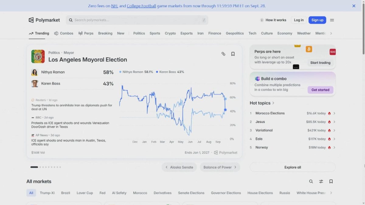Switch to the Breaking tab
This screenshot has height=205, width=365.
pyautogui.click(x=105, y=33)
